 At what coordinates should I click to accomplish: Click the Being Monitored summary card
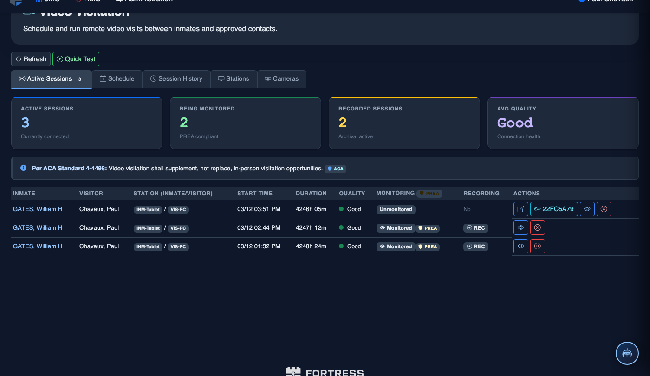246,123
